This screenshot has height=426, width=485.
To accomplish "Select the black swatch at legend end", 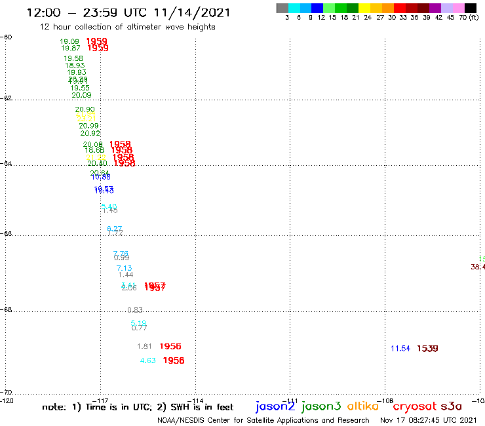I will [471, 8].
